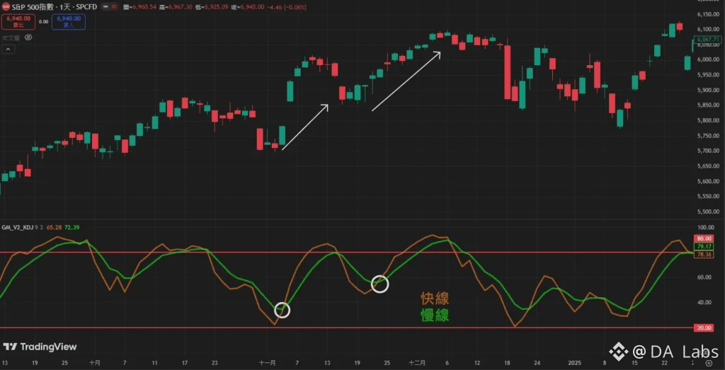Collapse the indicator legend with chevron button
This screenshot has height=370, width=725.
coord(8,49)
